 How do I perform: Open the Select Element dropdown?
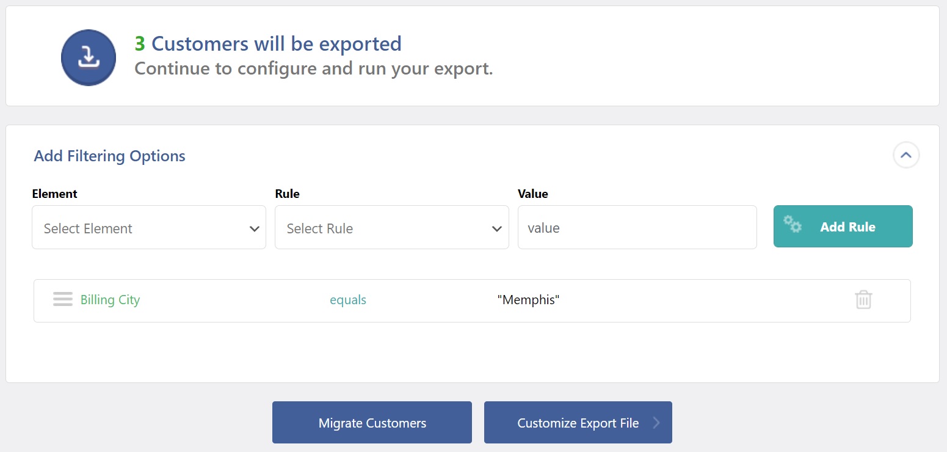point(149,228)
